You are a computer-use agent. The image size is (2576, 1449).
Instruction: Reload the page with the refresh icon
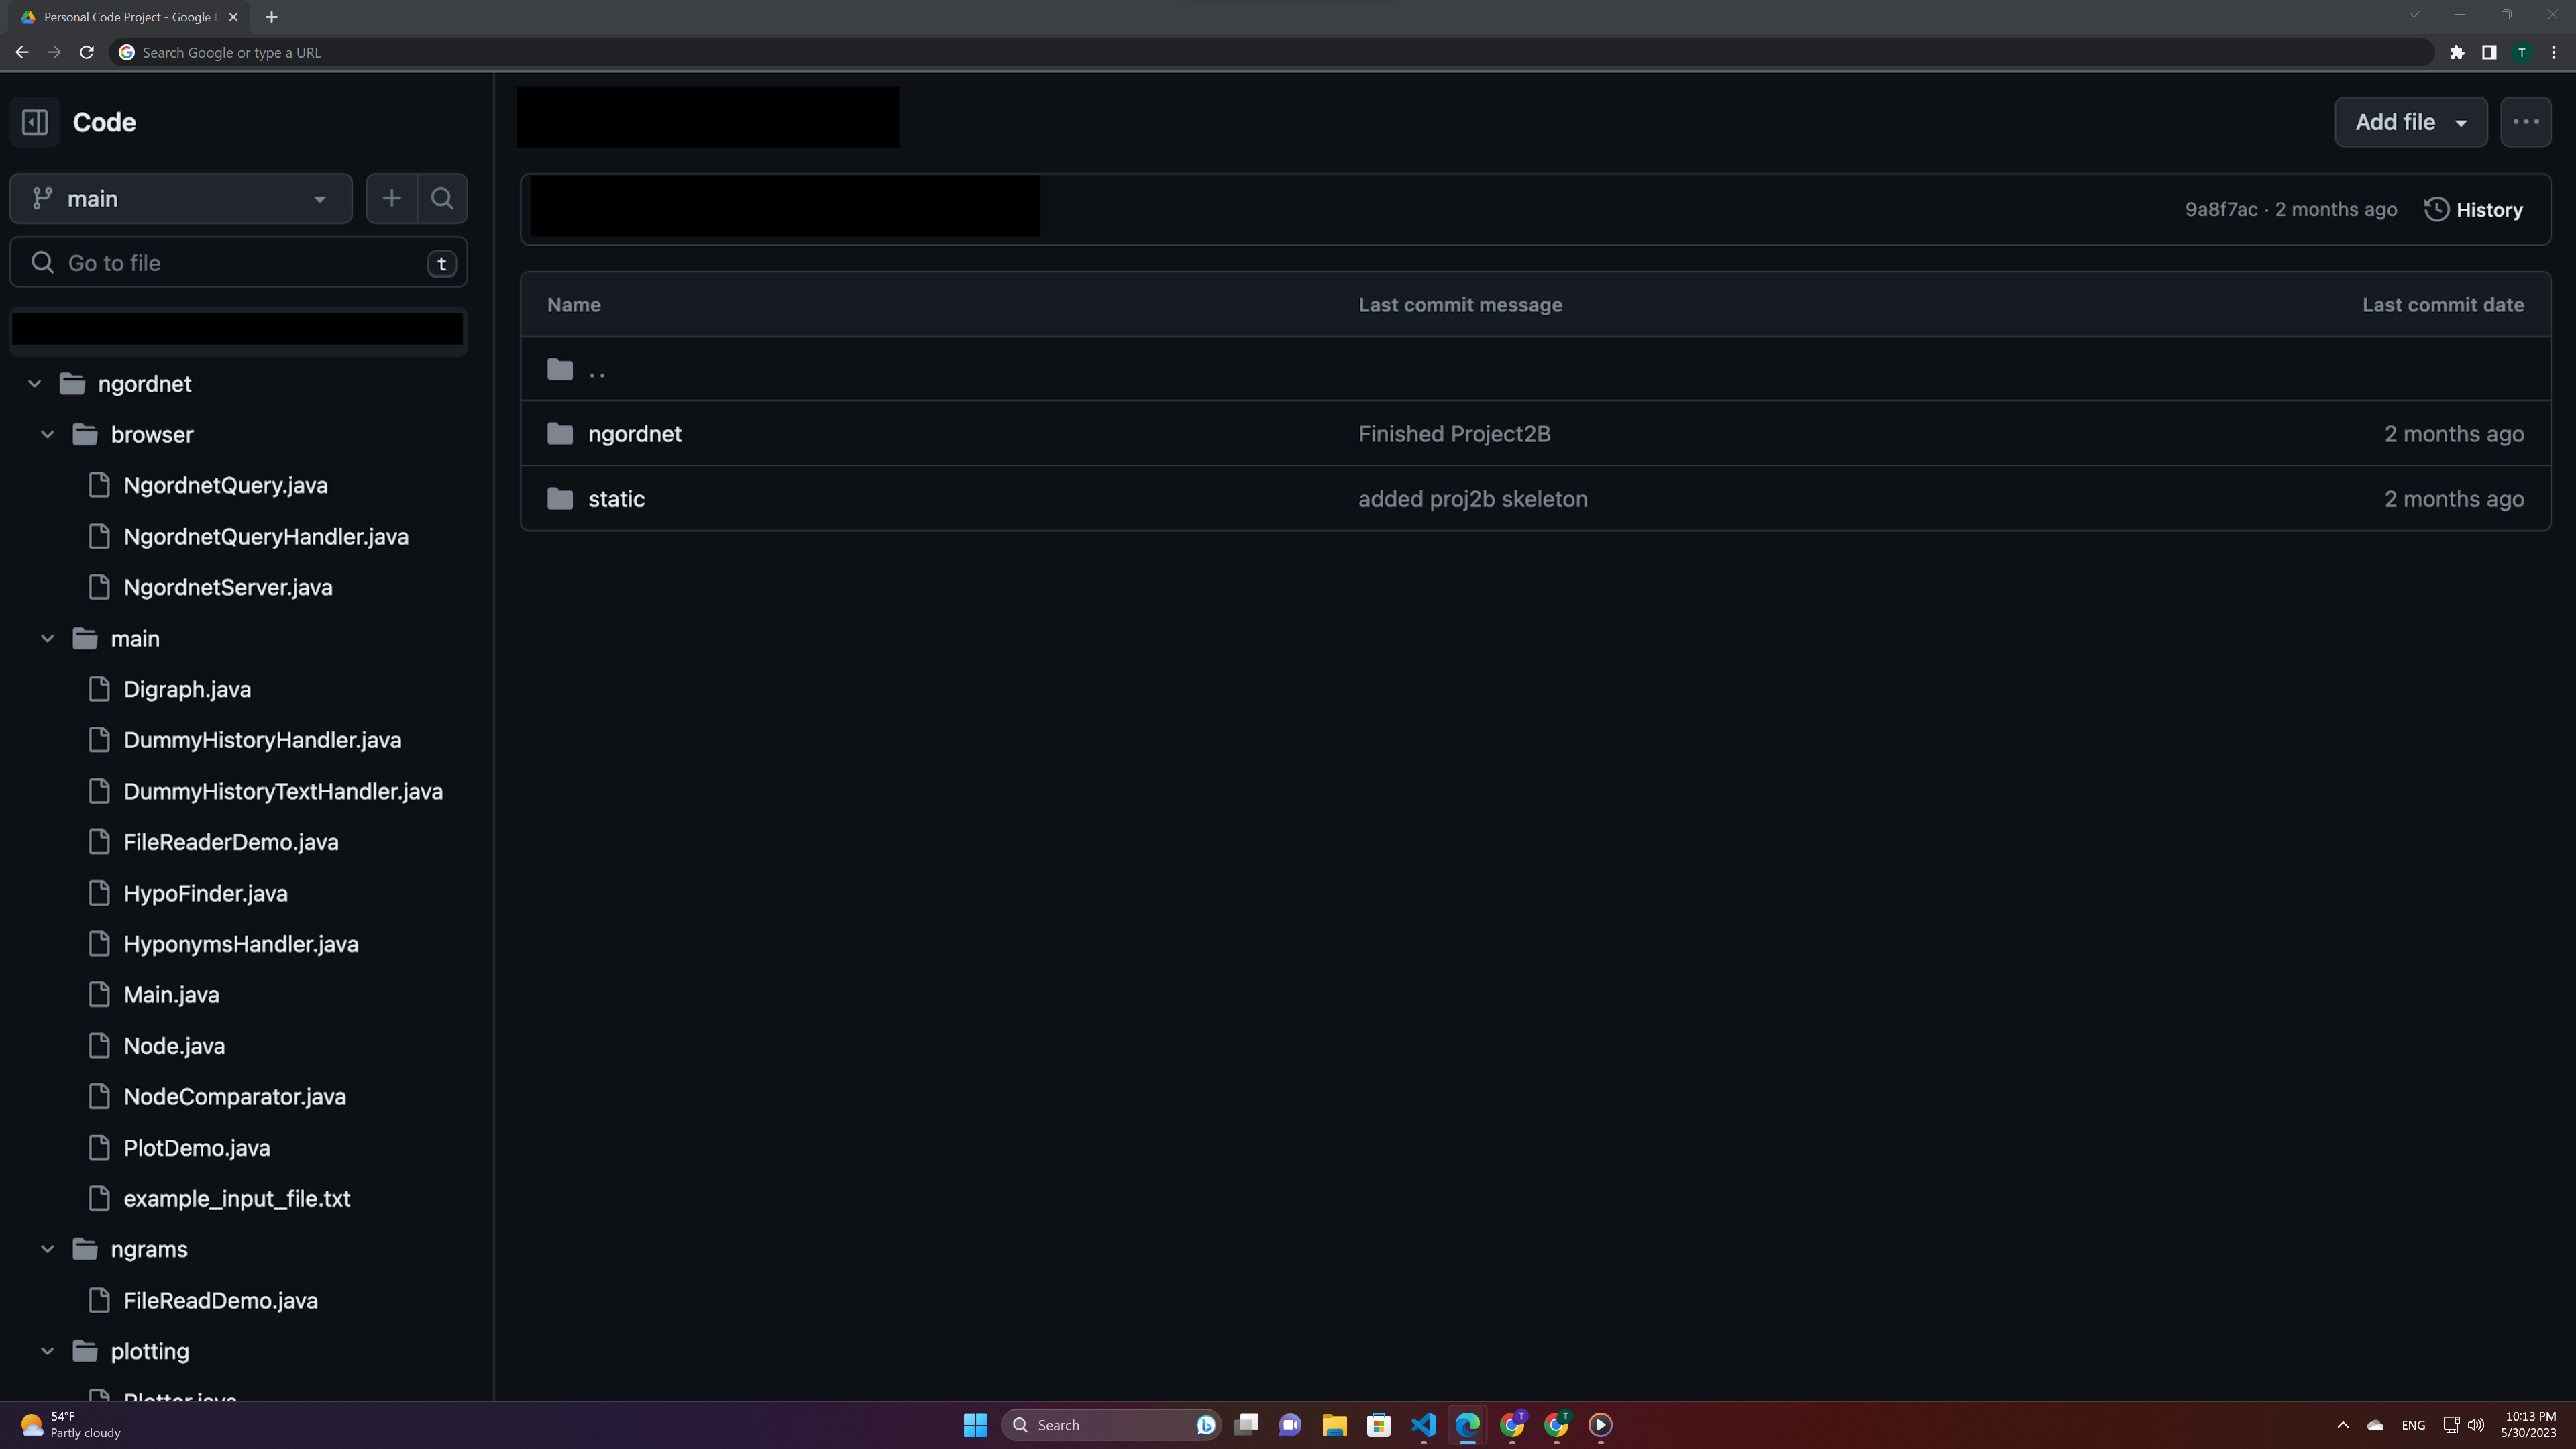click(x=87, y=52)
